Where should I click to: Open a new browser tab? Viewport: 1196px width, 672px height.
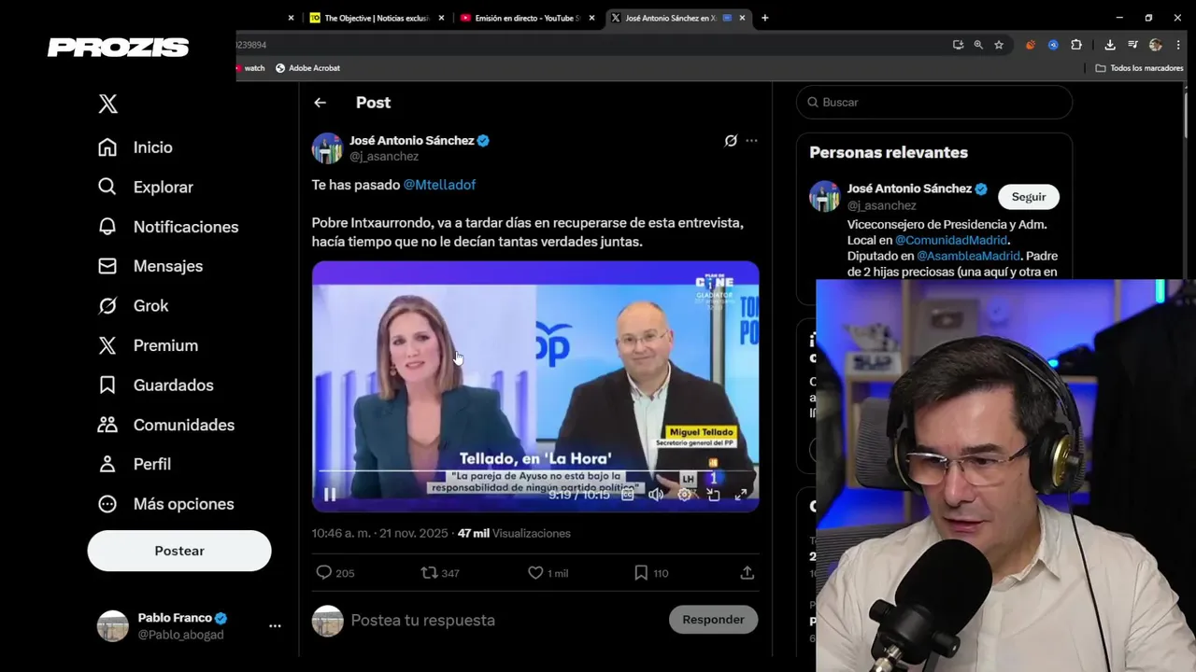click(x=764, y=18)
